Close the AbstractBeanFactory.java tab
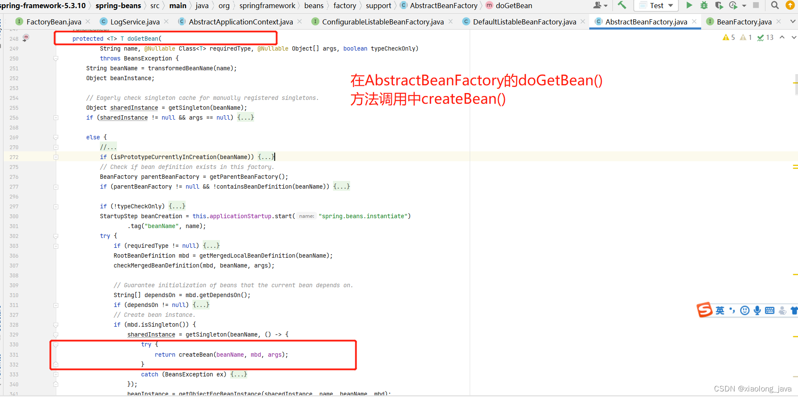The width and height of the screenshot is (798, 397). 694,21
